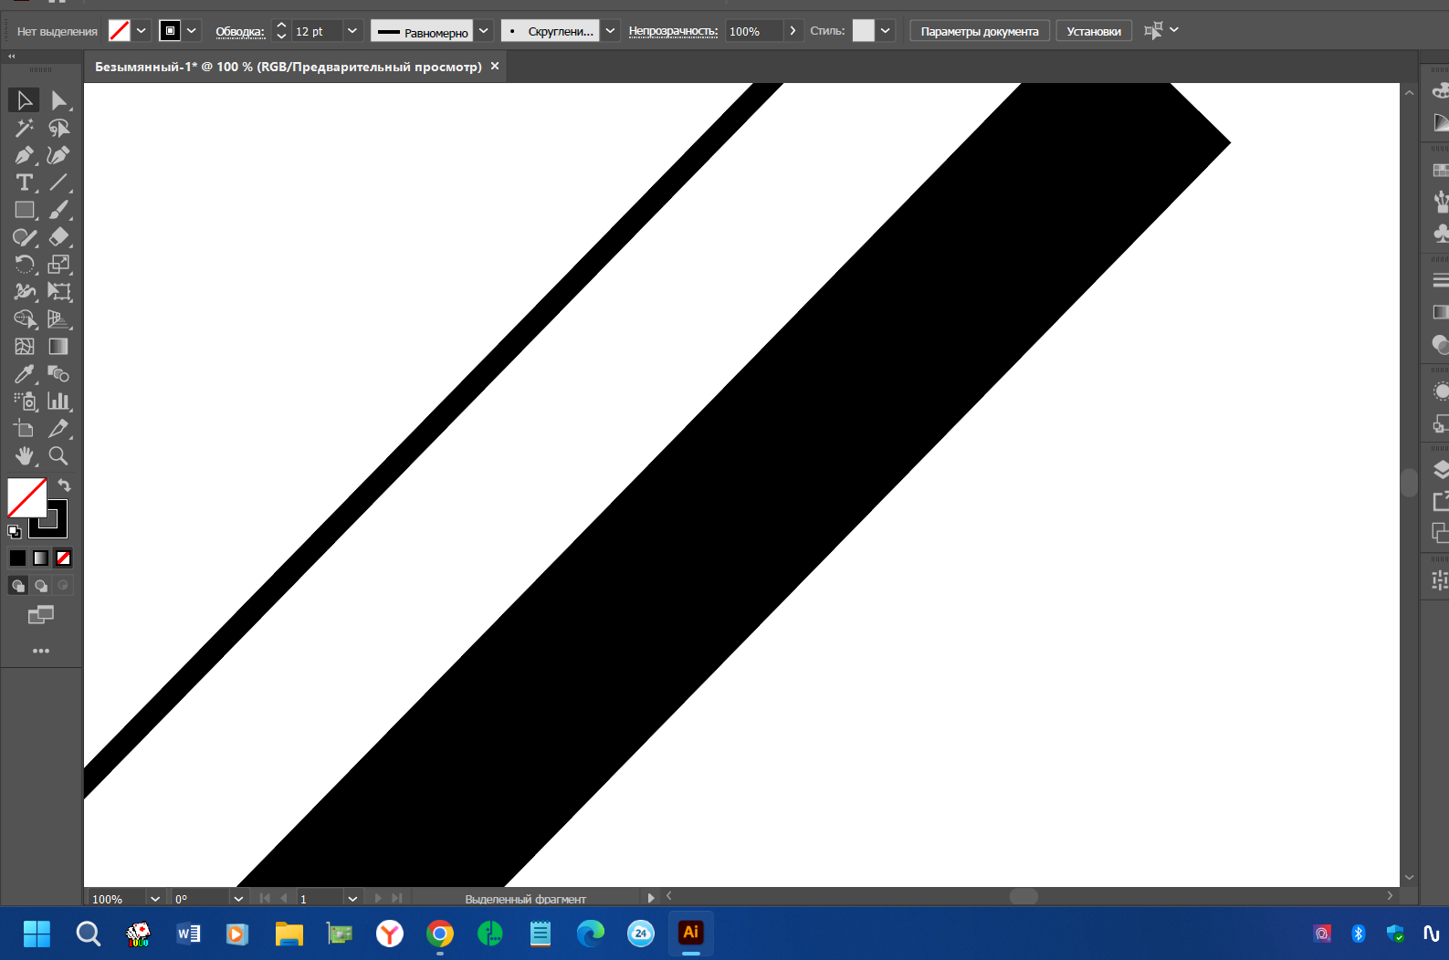Click the Change Screen Mode icon
This screenshot has width=1449, height=960.
tap(40, 615)
